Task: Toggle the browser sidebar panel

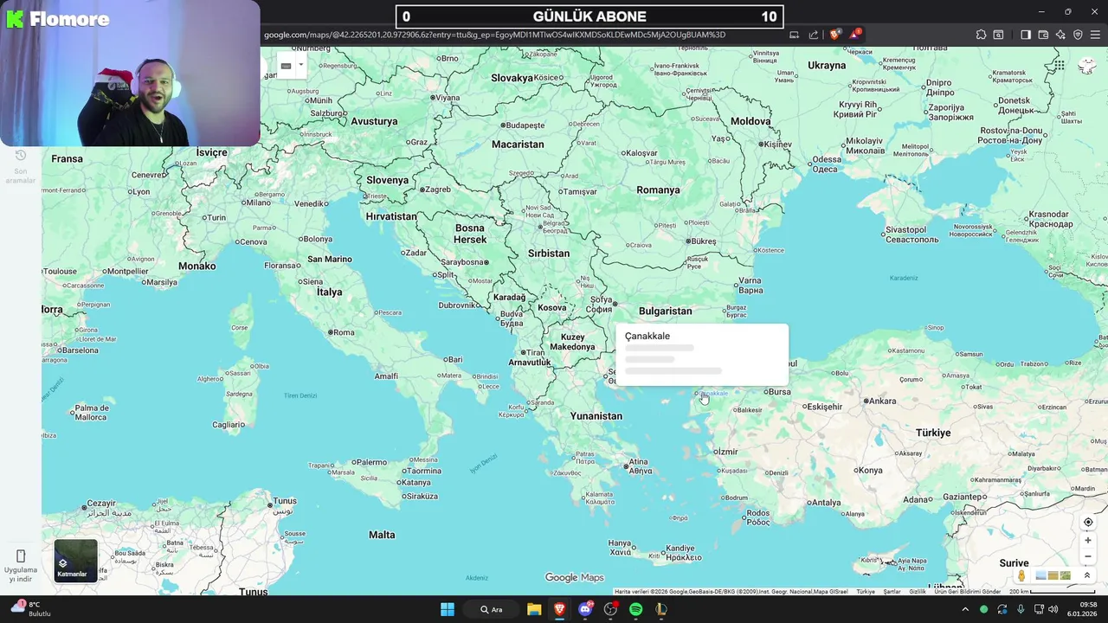Action: [x=1026, y=35]
